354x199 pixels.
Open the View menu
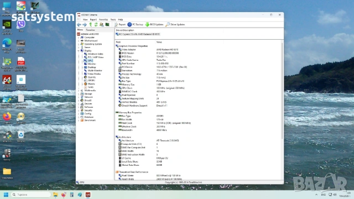pyautogui.click(x=85, y=20)
